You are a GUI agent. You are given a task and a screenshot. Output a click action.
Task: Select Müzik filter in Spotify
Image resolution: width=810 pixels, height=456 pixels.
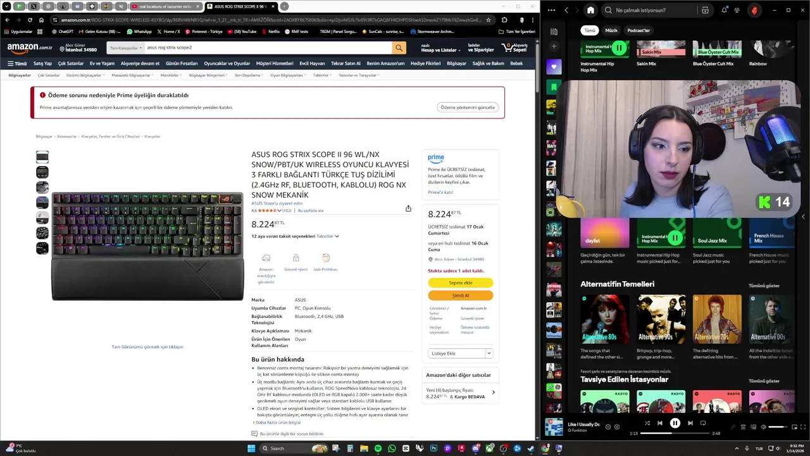pos(611,30)
